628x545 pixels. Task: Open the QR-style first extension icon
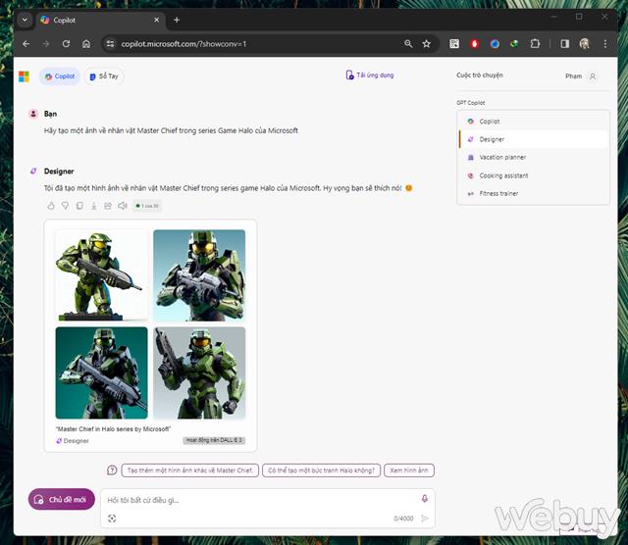[x=454, y=43]
